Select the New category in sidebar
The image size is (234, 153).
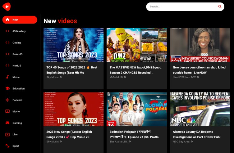[20, 20]
